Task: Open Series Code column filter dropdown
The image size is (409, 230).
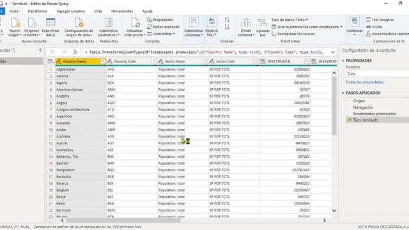Action: (256, 61)
